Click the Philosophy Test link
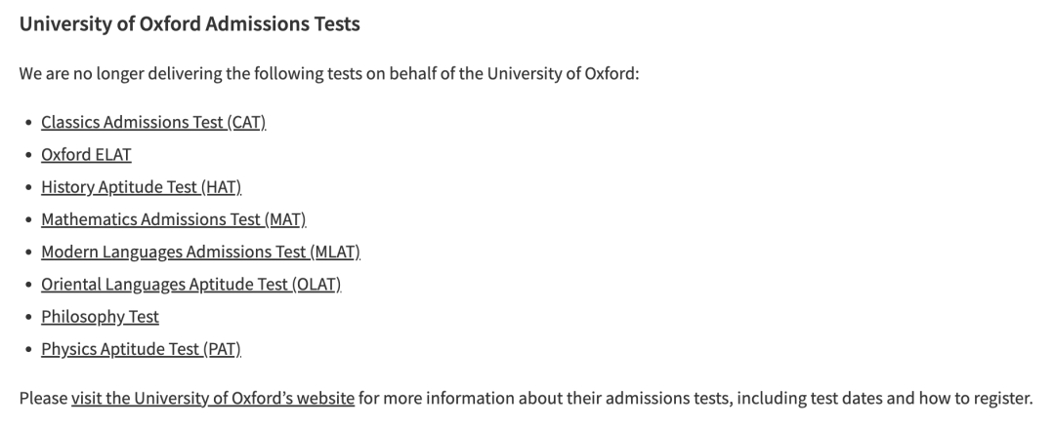The width and height of the screenshot is (1055, 428). tap(101, 317)
